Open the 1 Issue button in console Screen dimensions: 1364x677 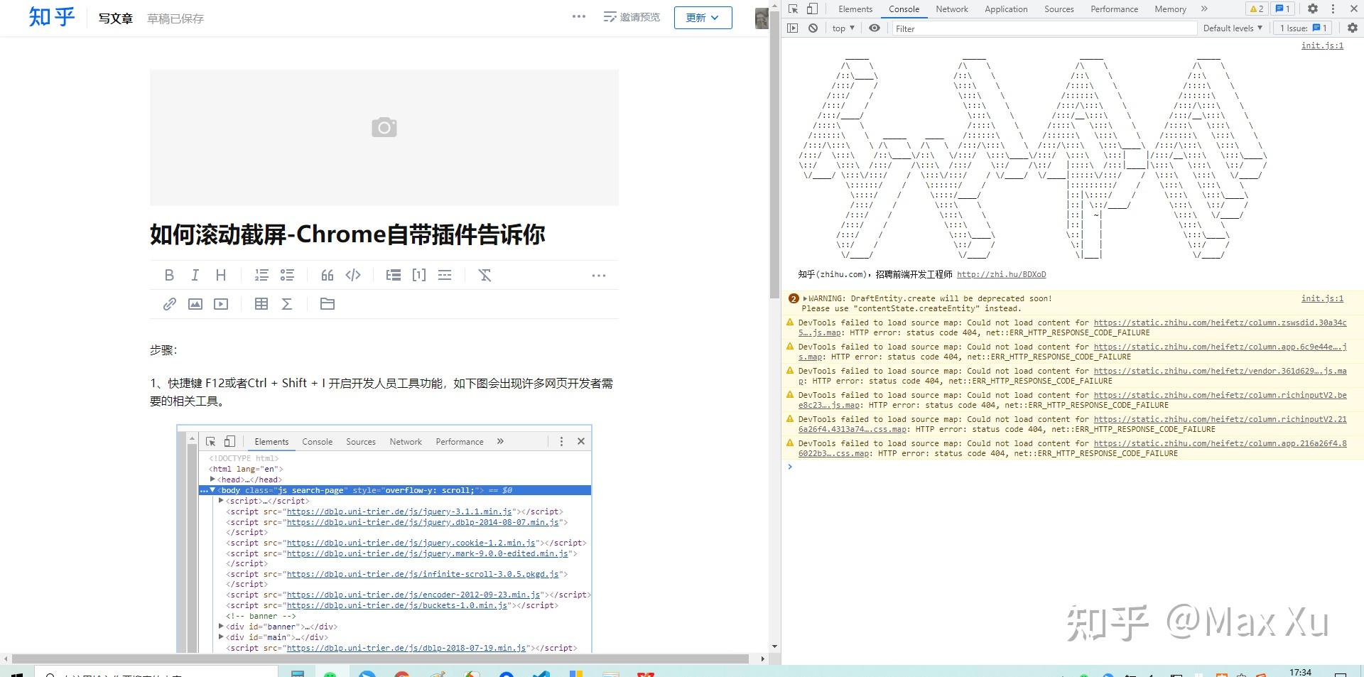(x=1304, y=28)
